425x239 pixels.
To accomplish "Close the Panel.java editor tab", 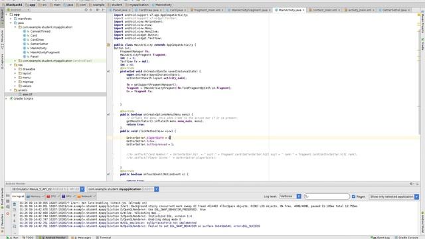I will tap(129, 10).
